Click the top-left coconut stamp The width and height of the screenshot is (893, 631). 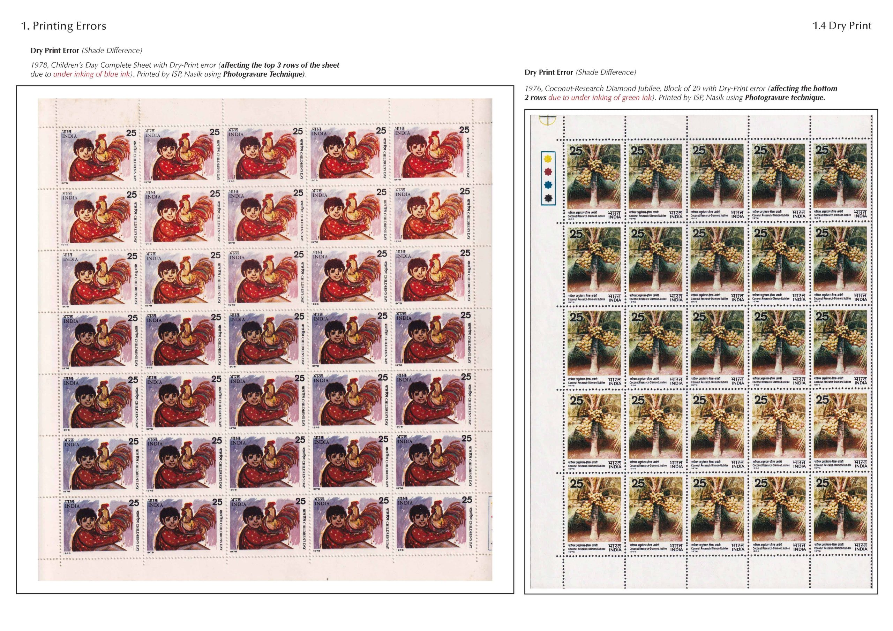pos(594,182)
